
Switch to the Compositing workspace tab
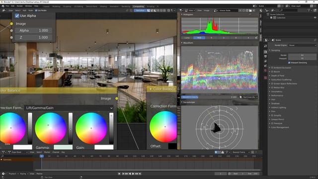point(138,6)
